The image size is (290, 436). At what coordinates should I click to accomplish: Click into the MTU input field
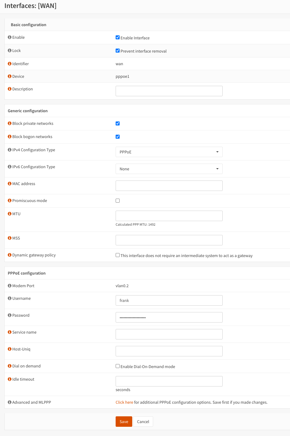tap(169, 216)
